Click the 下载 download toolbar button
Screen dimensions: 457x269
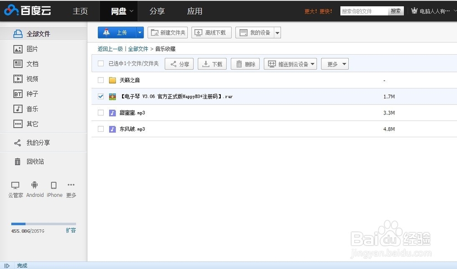212,64
